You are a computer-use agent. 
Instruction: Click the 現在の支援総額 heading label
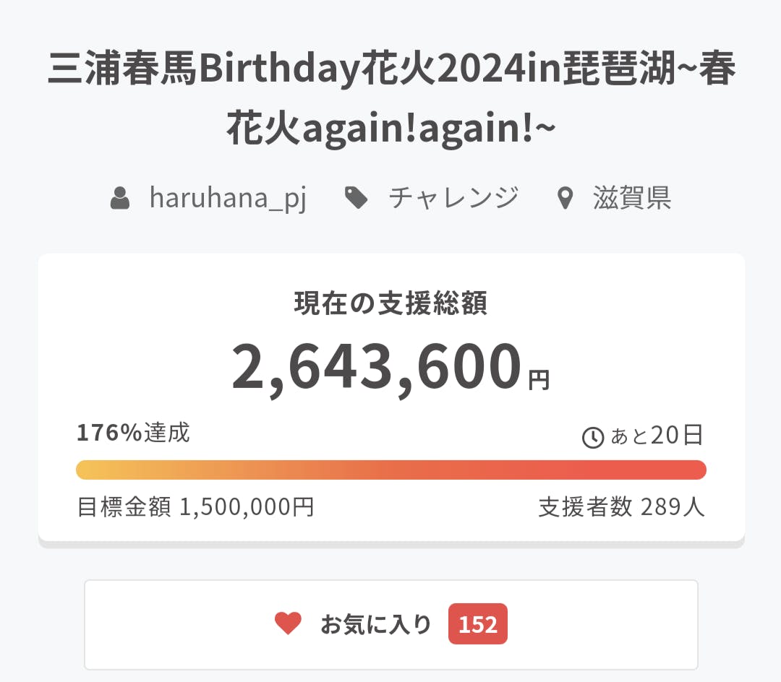pyautogui.click(x=390, y=304)
